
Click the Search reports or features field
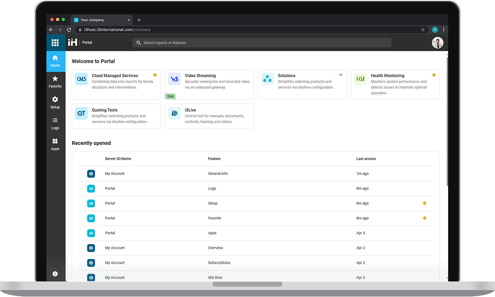click(262, 42)
